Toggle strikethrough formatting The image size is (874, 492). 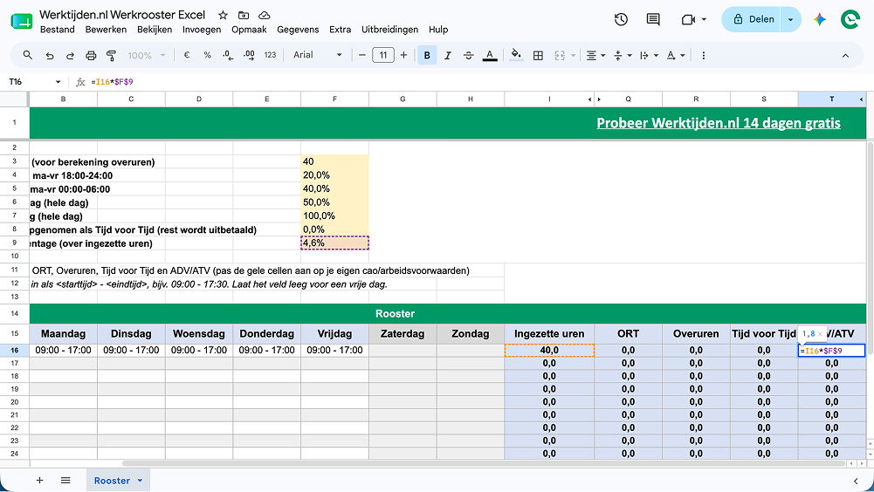click(x=469, y=55)
